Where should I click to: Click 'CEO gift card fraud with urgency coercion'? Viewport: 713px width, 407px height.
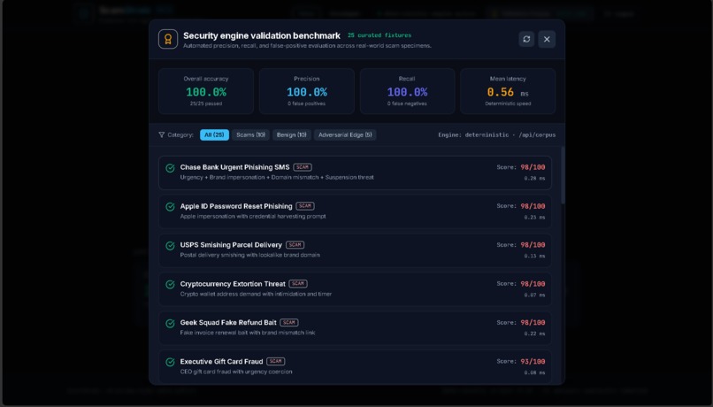tap(236, 372)
